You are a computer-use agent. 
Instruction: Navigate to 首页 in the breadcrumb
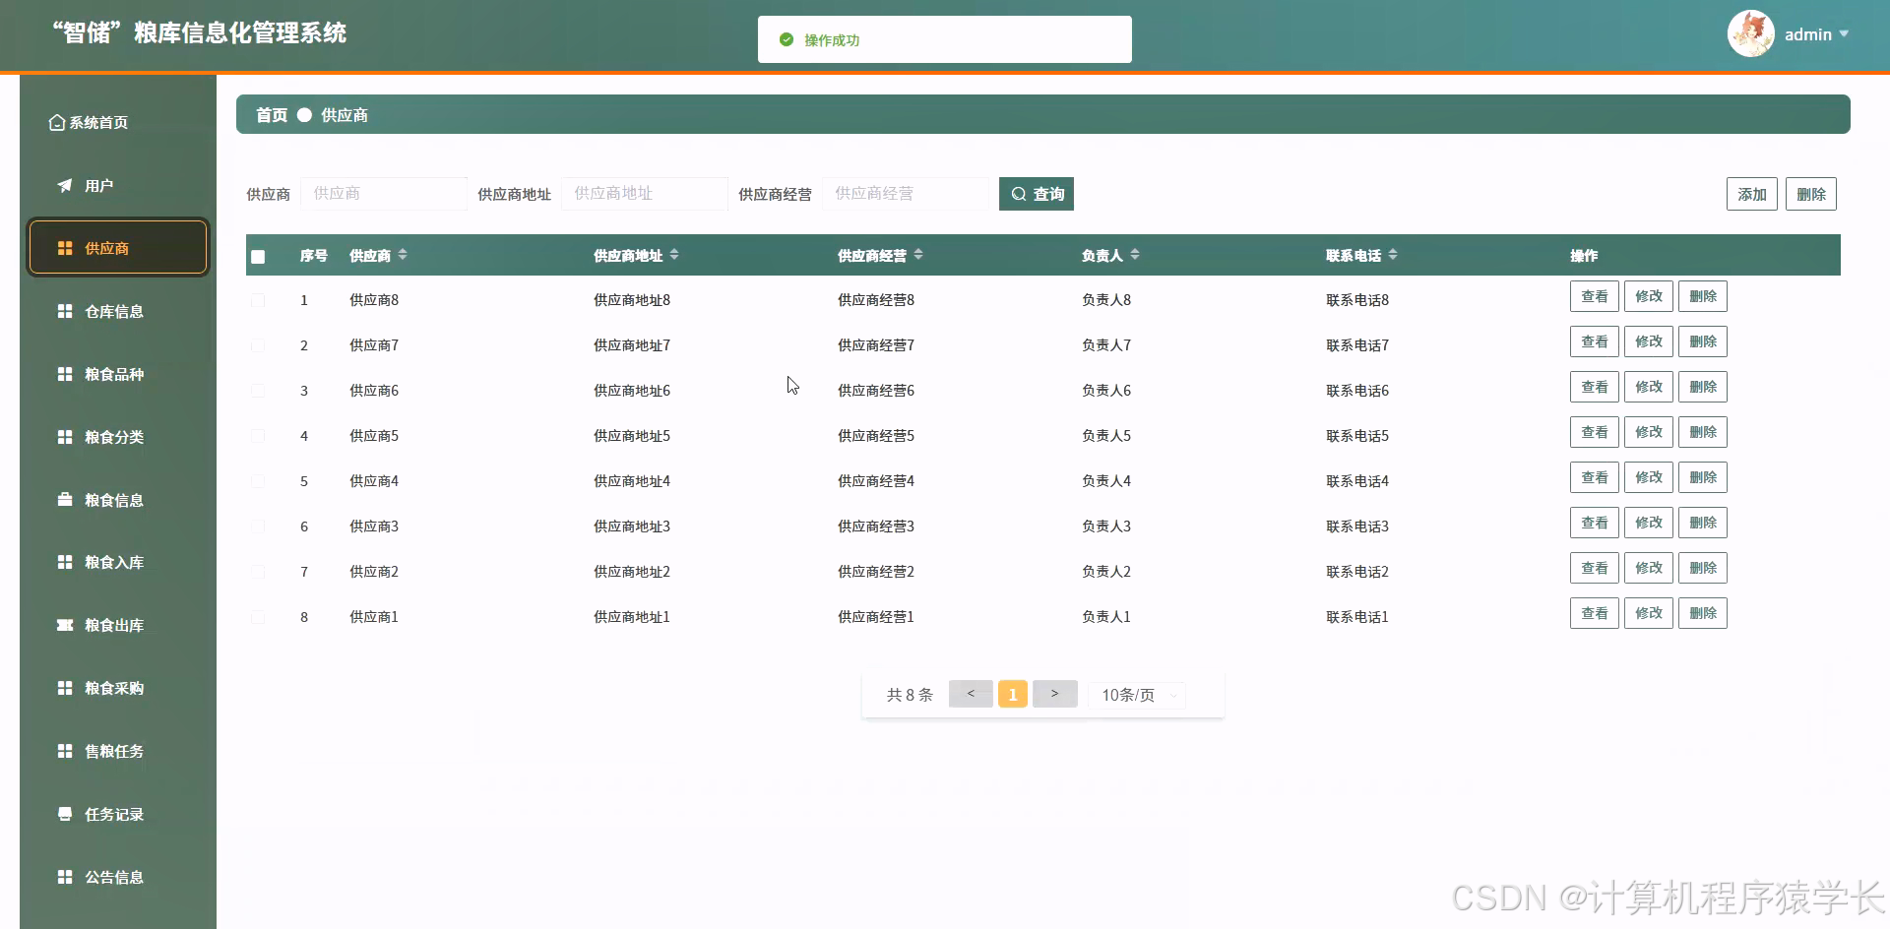(271, 115)
